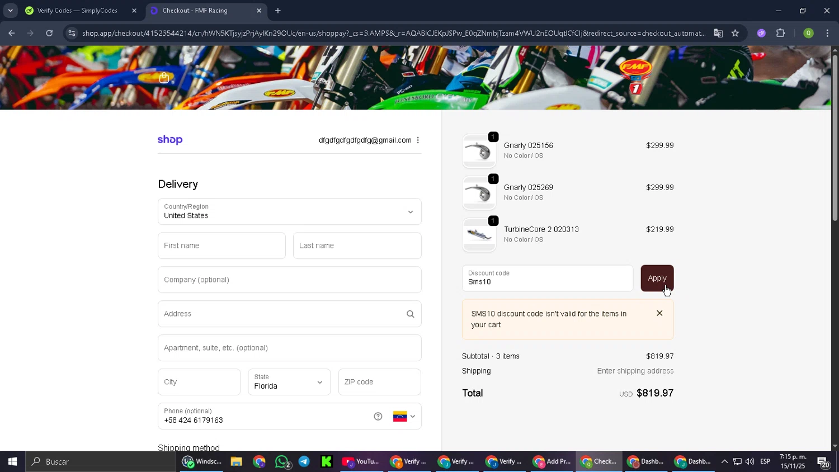Open File Explorer from taskbar

[236, 461]
